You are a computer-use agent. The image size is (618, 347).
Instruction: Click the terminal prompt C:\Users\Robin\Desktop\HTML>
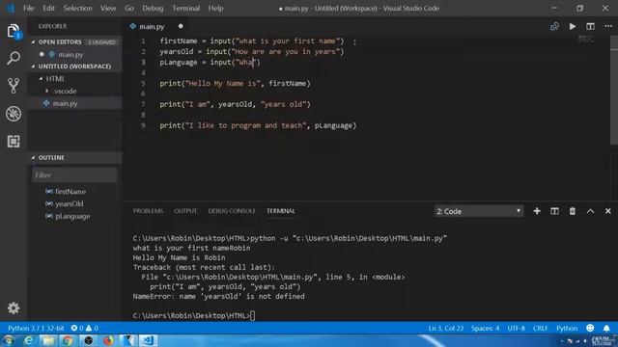pyautogui.click(x=191, y=315)
